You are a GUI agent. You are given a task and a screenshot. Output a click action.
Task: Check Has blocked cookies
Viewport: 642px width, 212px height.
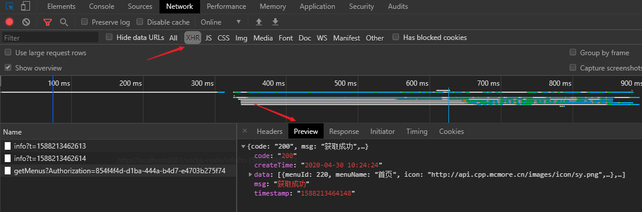[396, 37]
